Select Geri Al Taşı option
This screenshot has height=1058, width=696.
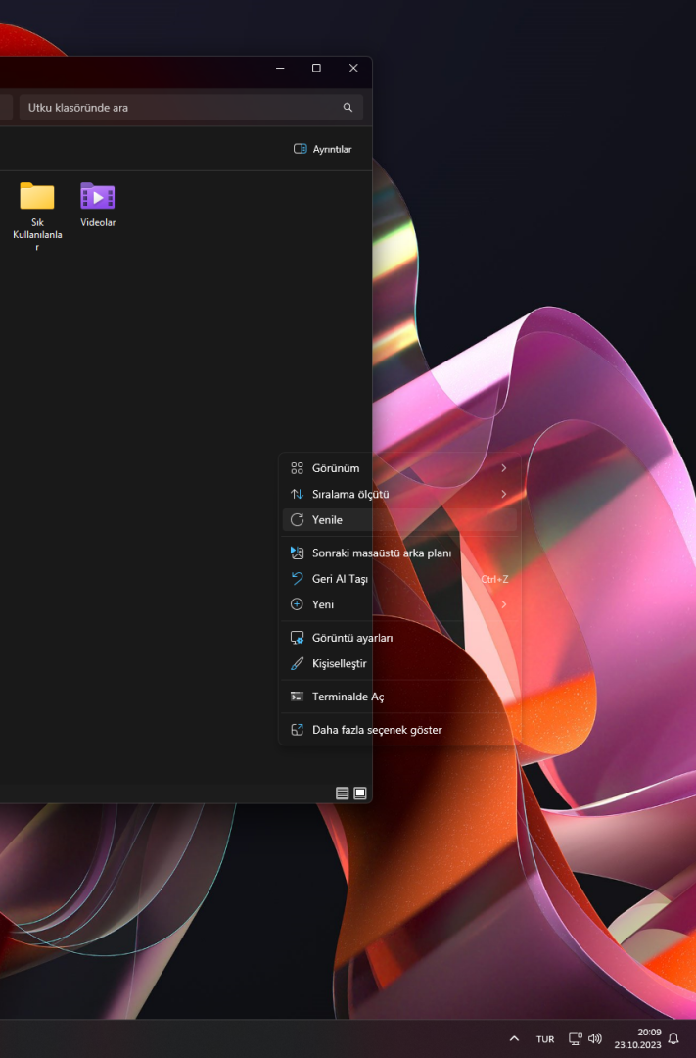click(x=399, y=578)
